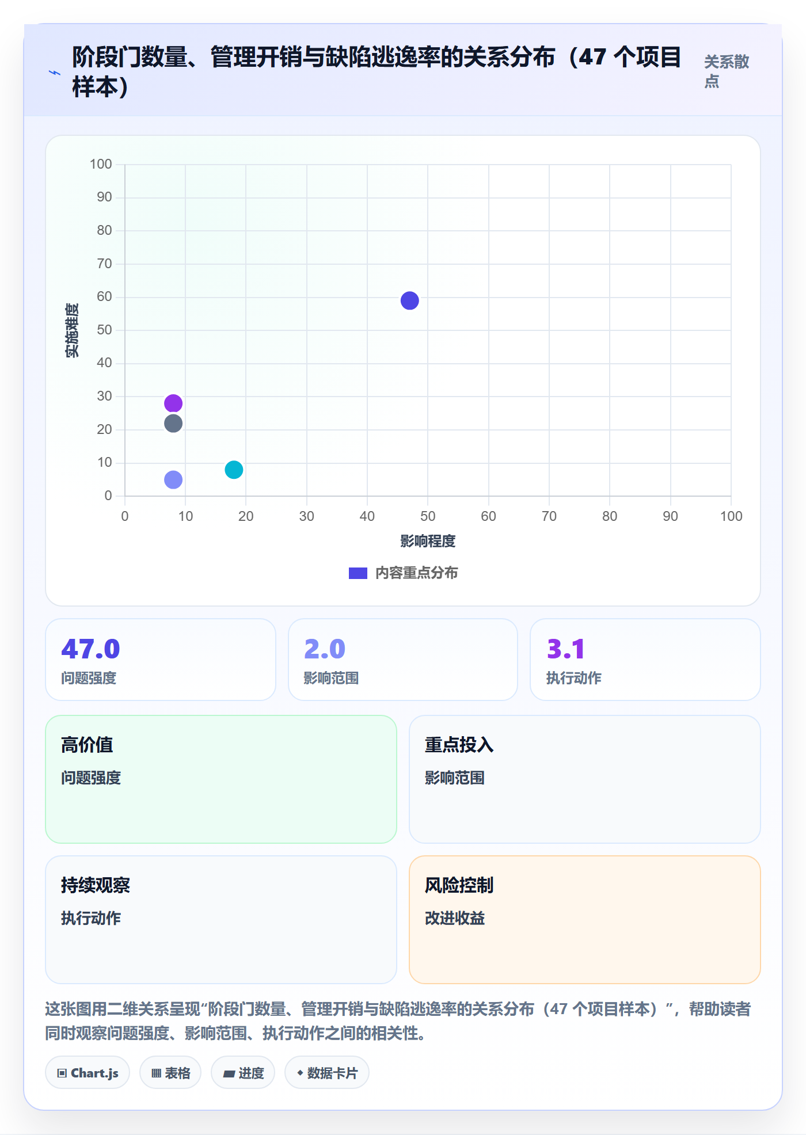Image resolution: width=806 pixels, height=1135 pixels.
Task: Open the orange 风险控制 quadrant card
Action: [585, 920]
